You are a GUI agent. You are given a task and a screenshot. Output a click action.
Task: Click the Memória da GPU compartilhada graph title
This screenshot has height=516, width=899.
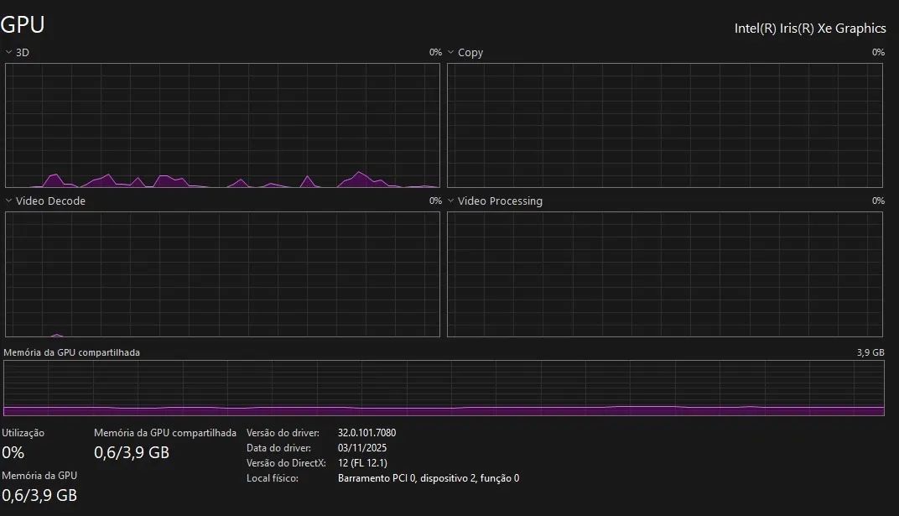click(71, 352)
